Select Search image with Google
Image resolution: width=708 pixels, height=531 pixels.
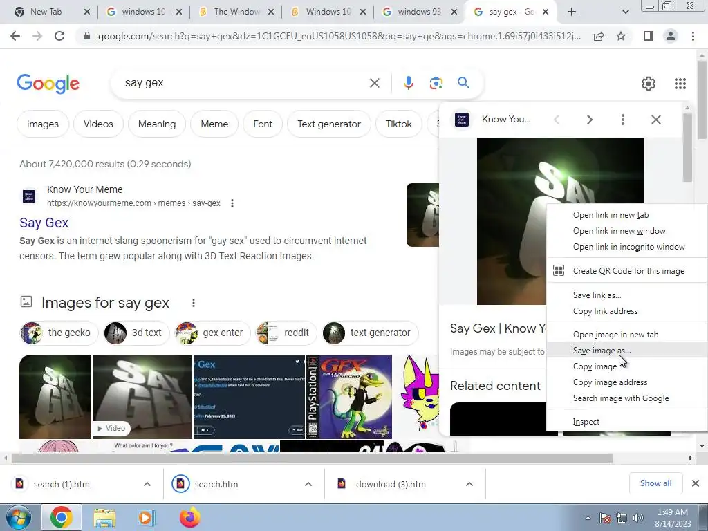(626, 398)
